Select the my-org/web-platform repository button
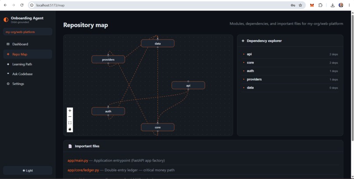Screen dimensions: 354x179 (28, 32)
